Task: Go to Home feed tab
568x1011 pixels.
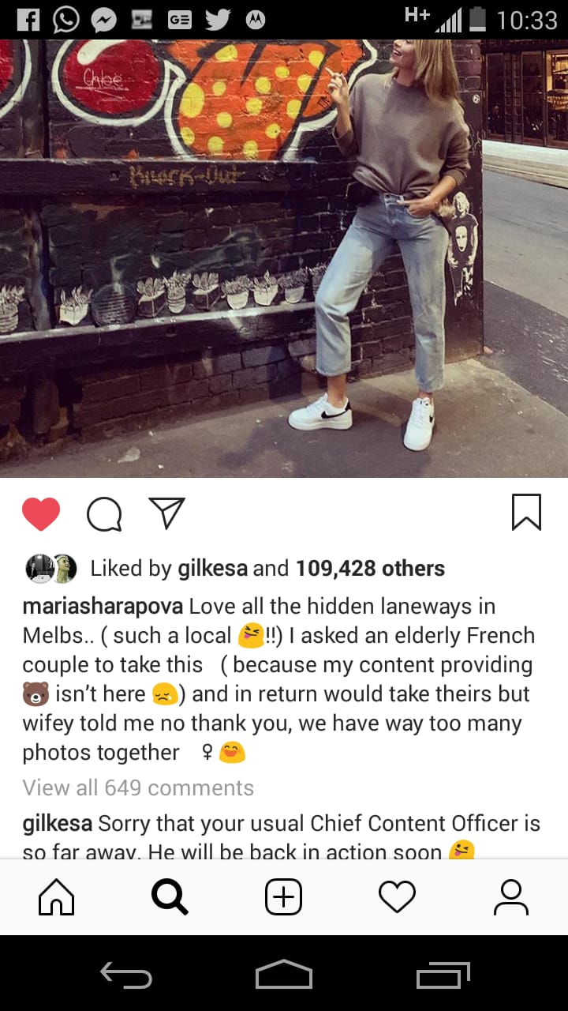Action: (x=57, y=897)
